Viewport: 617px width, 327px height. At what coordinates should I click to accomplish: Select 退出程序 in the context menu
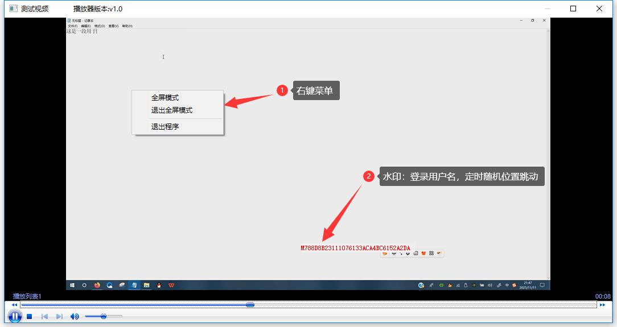(x=165, y=127)
